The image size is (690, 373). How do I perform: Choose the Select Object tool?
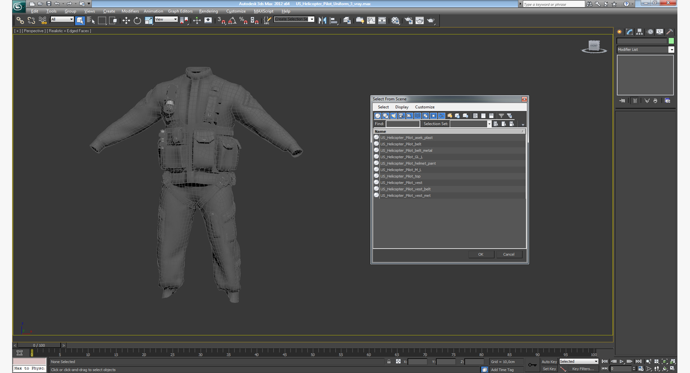[80, 21]
